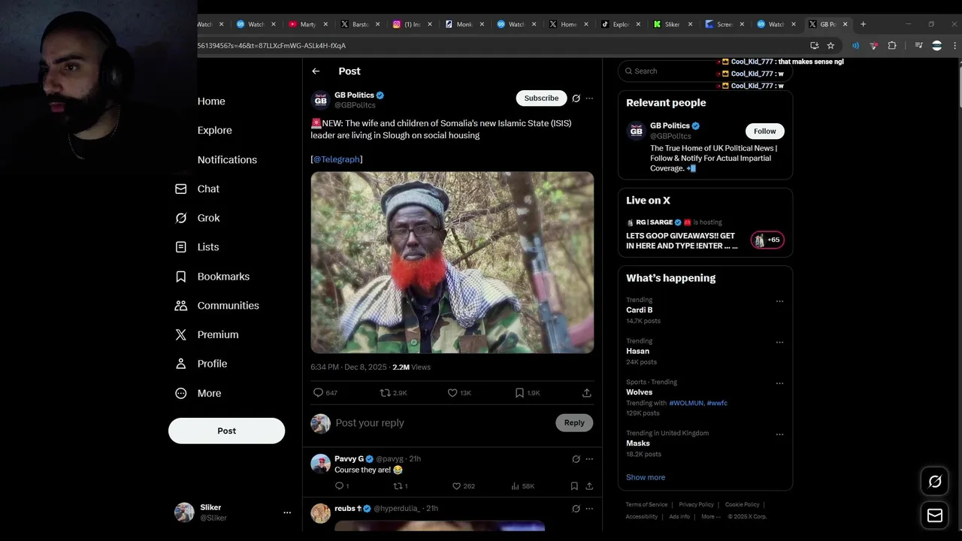Open Premium in the left sidebar

coord(207,335)
